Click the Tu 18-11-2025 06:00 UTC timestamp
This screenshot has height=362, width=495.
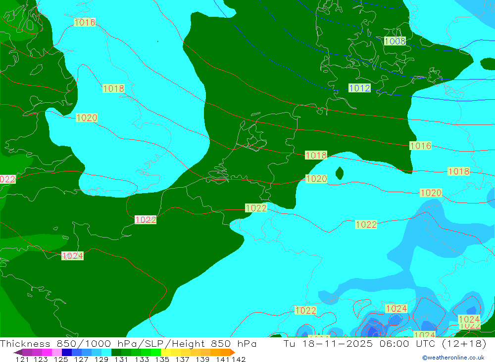tap(385, 343)
